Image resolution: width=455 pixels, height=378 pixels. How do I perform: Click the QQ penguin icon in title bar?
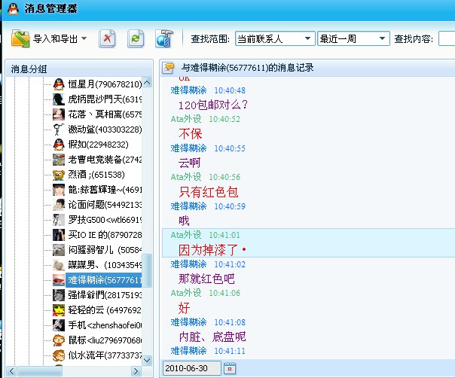12,10
